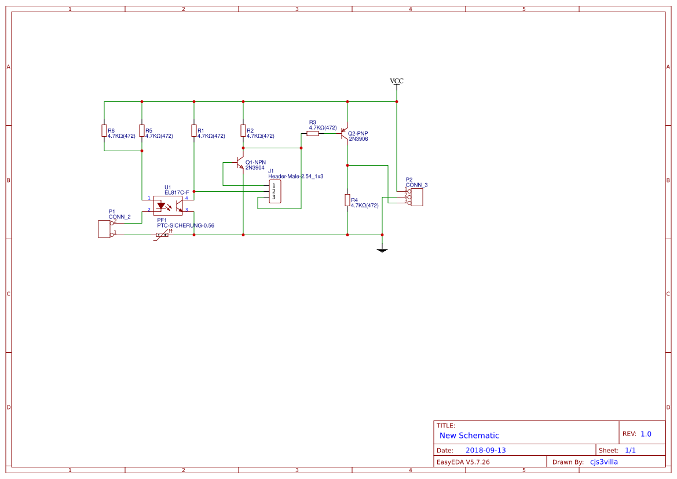Select resistor R3 symbol
The width and height of the screenshot is (677, 479).
pos(313,132)
